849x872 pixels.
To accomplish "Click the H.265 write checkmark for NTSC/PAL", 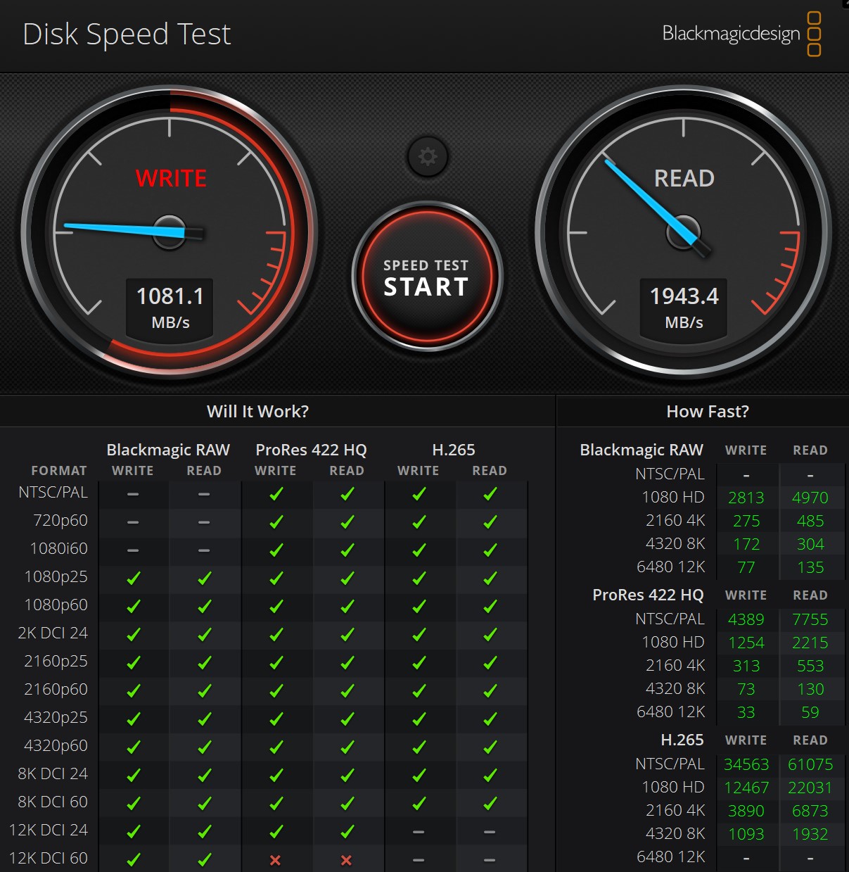I will pyautogui.click(x=419, y=494).
